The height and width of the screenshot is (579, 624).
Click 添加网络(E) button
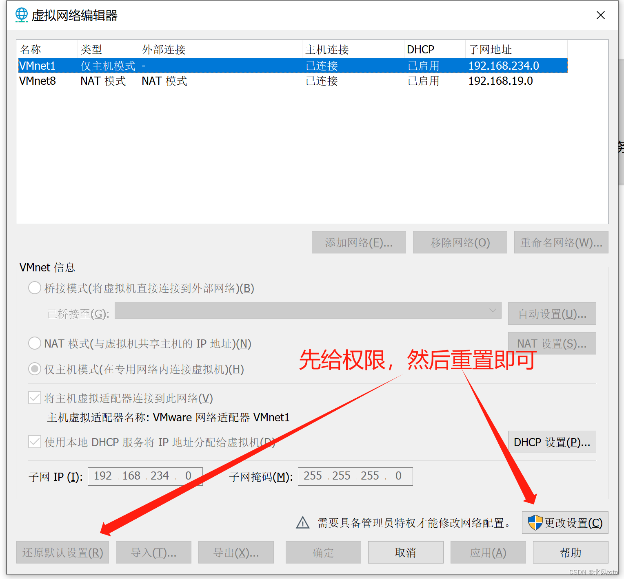point(359,242)
